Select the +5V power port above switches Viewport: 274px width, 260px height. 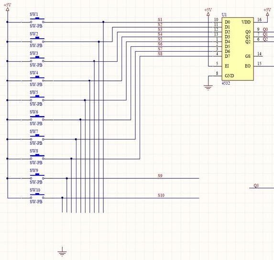pos(8,7)
